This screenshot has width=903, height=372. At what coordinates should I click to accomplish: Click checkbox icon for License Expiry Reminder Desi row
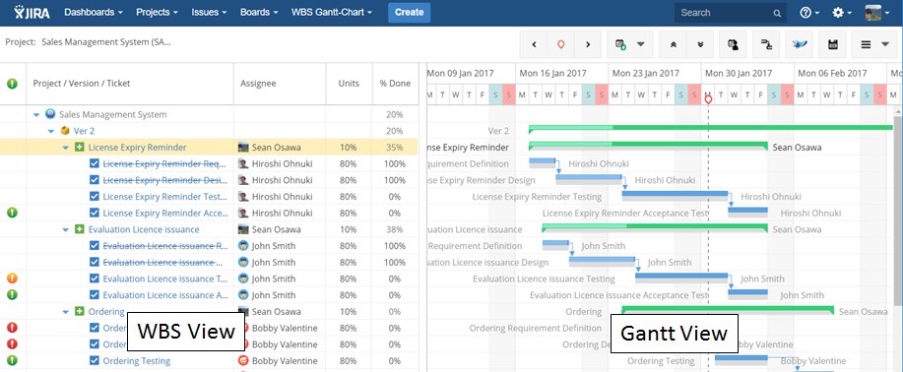pyautogui.click(x=95, y=180)
